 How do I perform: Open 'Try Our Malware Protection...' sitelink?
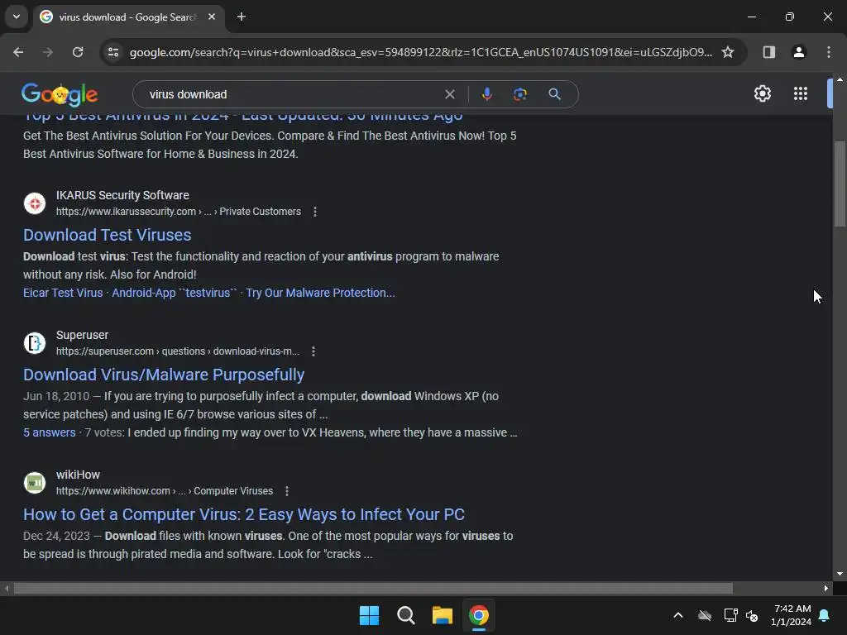(x=320, y=293)
